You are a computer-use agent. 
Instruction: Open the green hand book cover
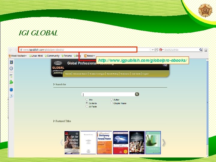tap(153, 142)
